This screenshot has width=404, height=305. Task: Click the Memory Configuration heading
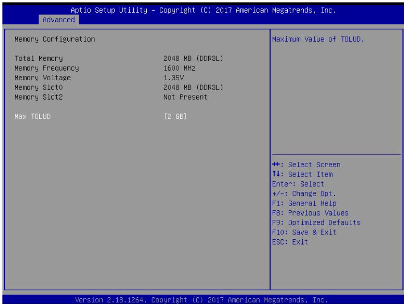pyautogui.click(x=55, y=39)
